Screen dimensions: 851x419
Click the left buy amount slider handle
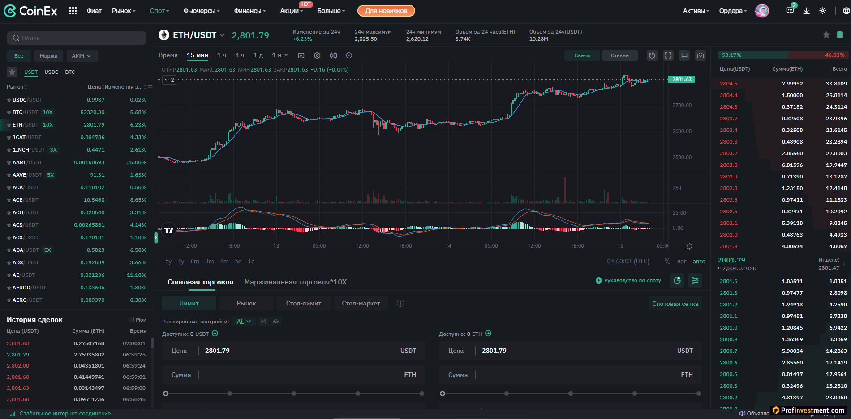click(x=166, y=394)
